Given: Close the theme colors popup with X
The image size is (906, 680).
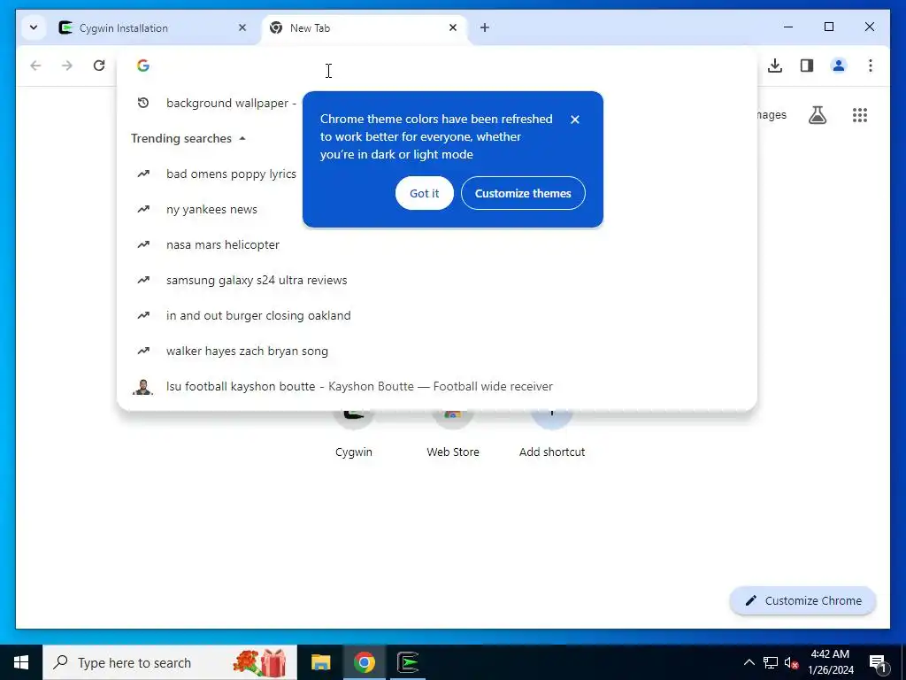Looking at the screenshot, I should point(575,120).
